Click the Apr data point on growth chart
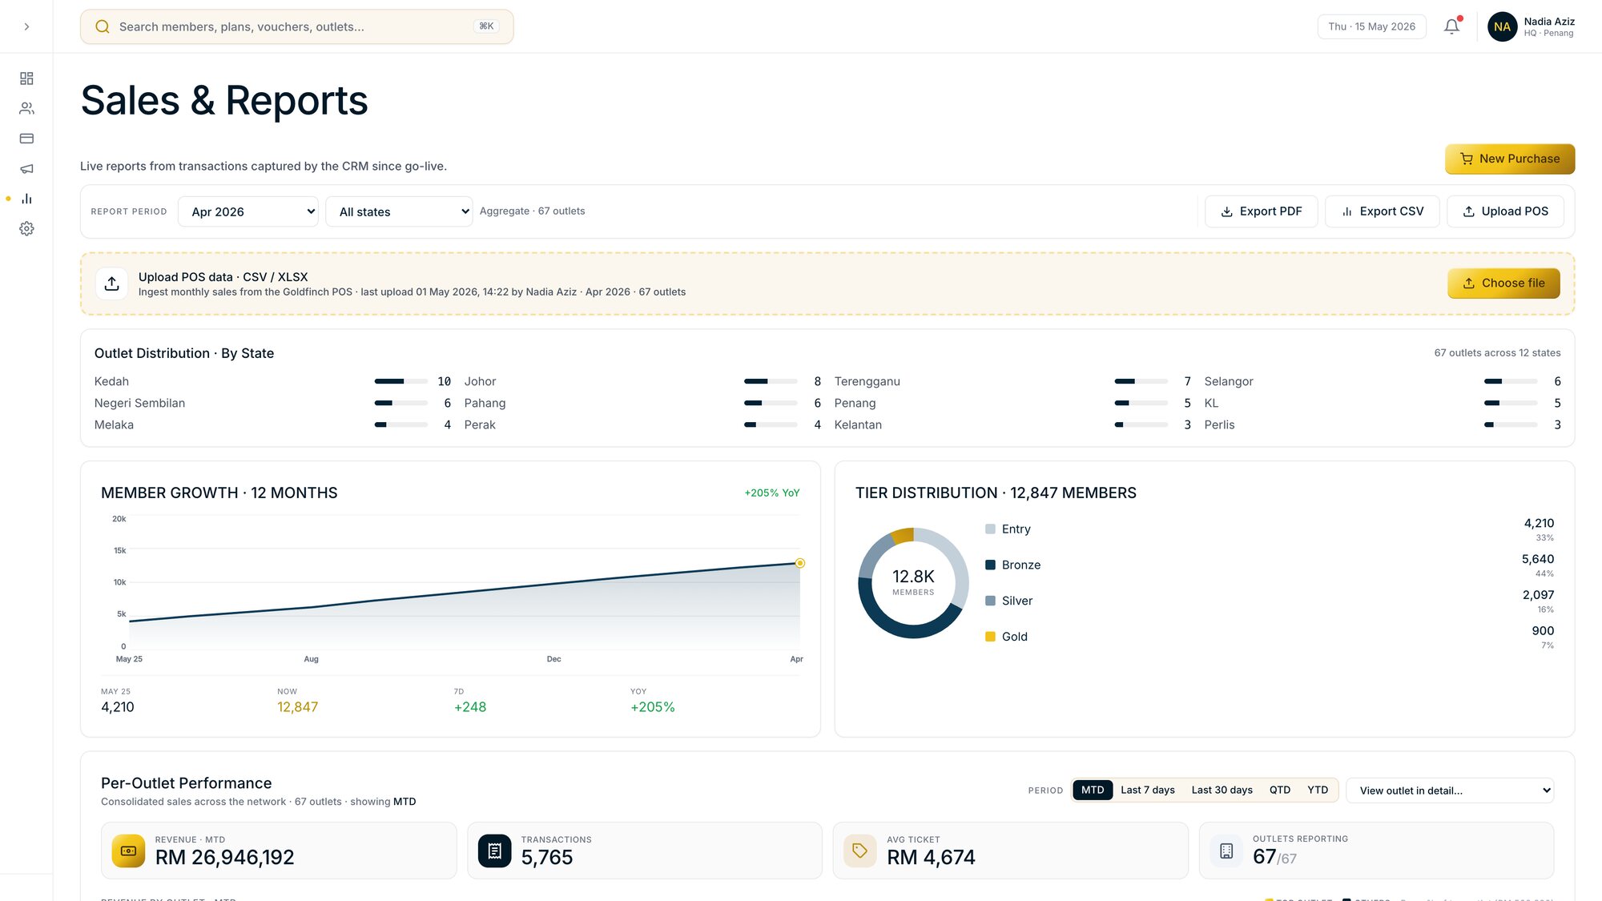This screenshot has height=901, width=1602. coord(799,563)
